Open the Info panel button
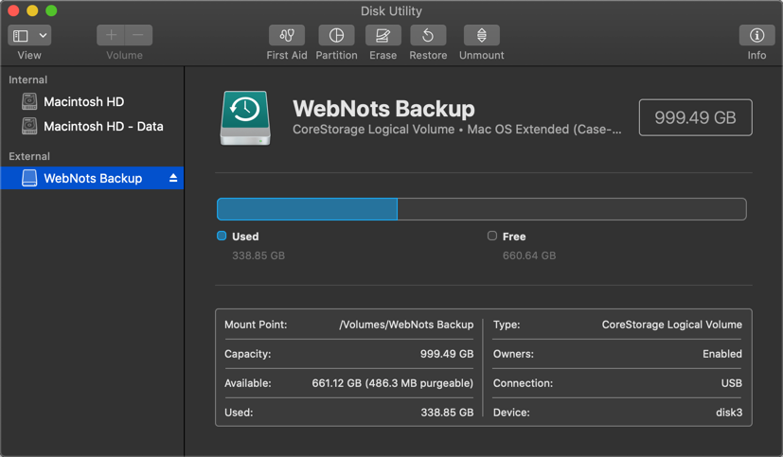Viewport: 783px width, 457px height. [x=756, y=35]
